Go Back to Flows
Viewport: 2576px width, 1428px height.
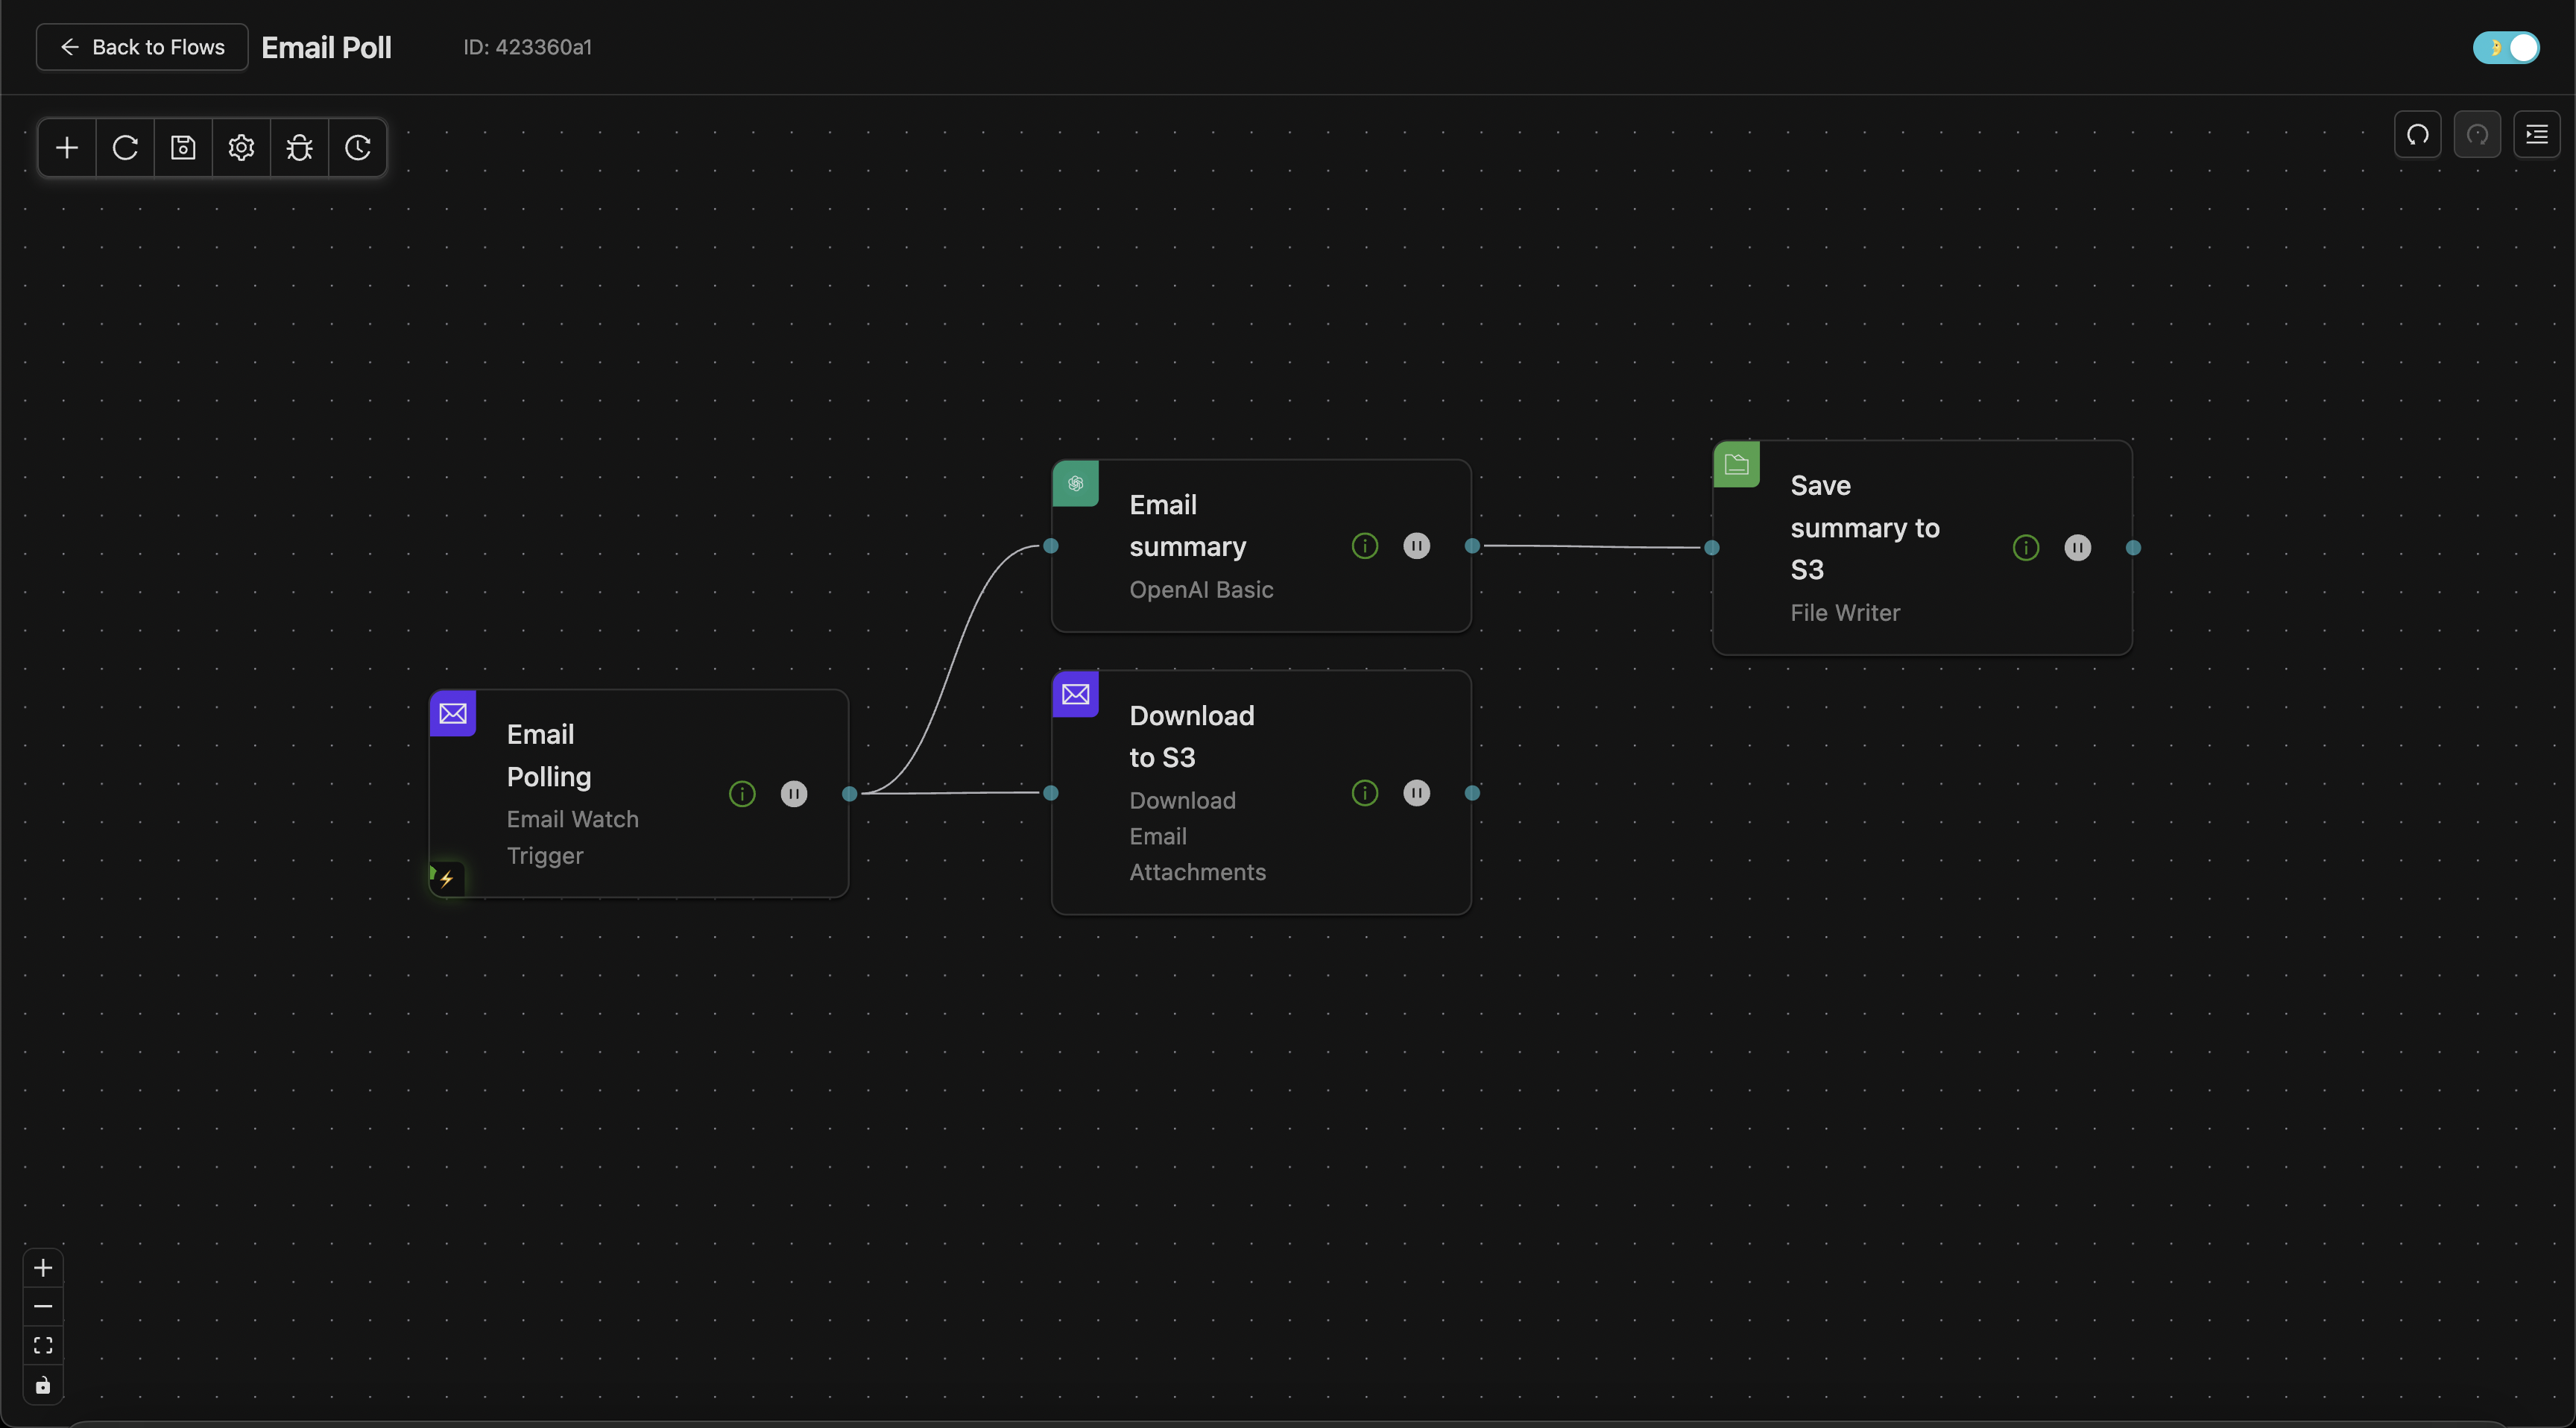[142, 47]
